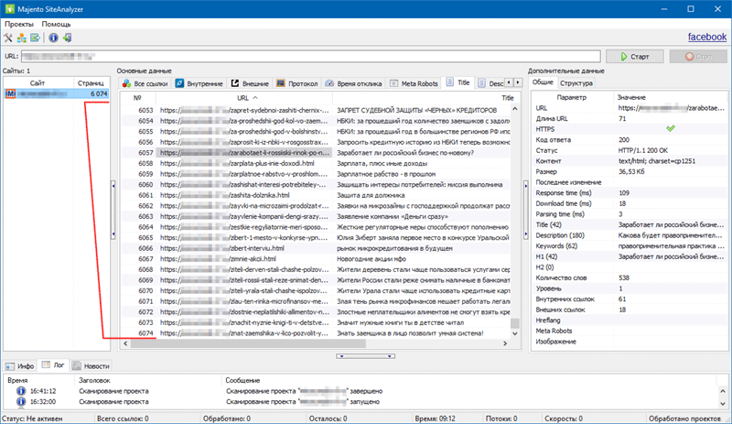Focus the URL input field
This screenshot has height=424, width=732.
[x=310, y=57]
